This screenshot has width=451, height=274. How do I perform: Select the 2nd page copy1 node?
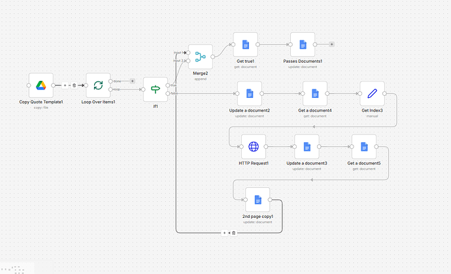tap(258, 200)
